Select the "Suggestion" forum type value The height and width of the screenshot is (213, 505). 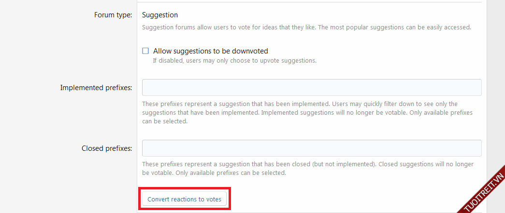(159, 15)
